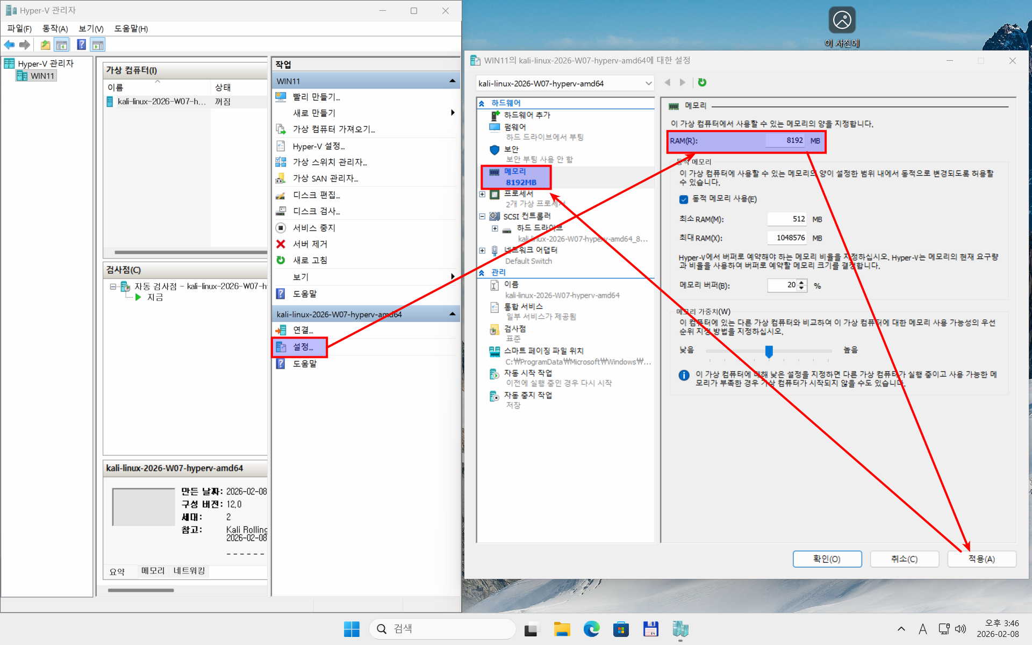1032x645 pixels.
Task: Open Windows Start menu
Action: 352,629
